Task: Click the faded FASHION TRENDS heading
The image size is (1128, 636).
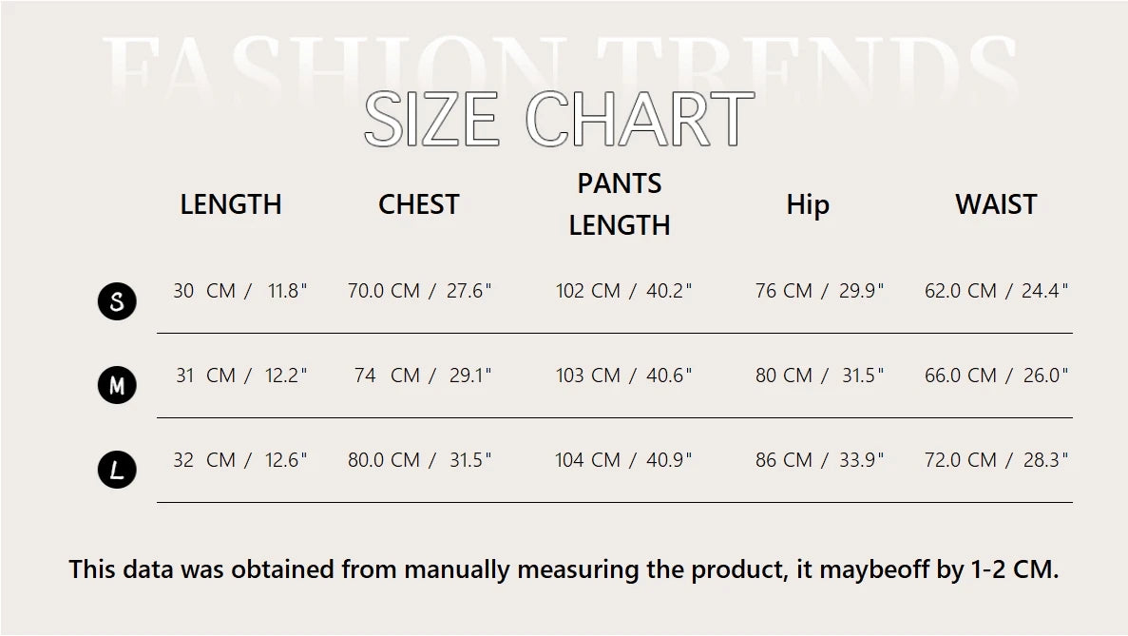Action: click(x=560, y=68)
